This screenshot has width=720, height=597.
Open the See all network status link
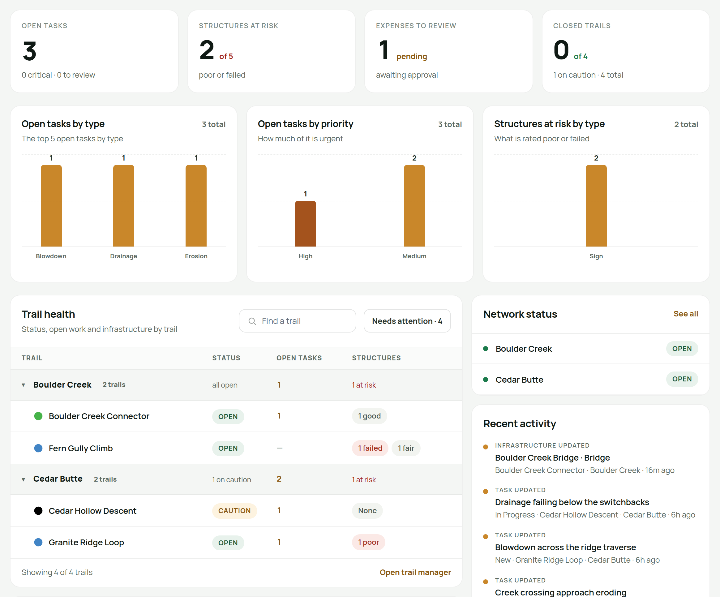685,314
